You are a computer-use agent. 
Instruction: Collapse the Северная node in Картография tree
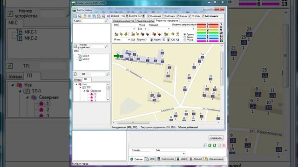coord(84,91)
